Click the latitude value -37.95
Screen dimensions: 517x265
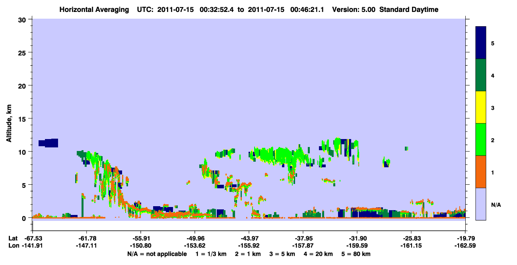point(303,238)
